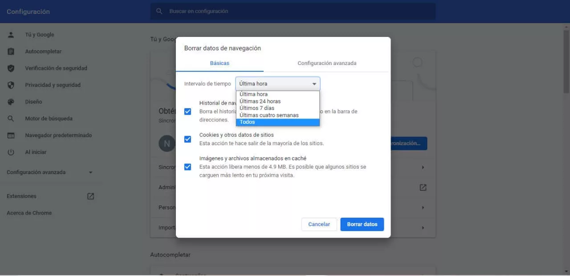Choose Última hora from the dropdown list
This screenshot has height=276, width=570.
point(278,94)
